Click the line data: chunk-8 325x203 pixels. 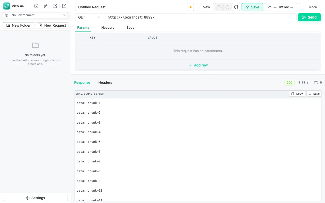(89, 171)
